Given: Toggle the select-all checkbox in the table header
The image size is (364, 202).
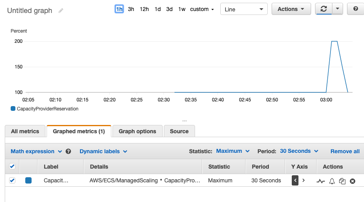Looking at the screenshot, I should coord(12,166).
